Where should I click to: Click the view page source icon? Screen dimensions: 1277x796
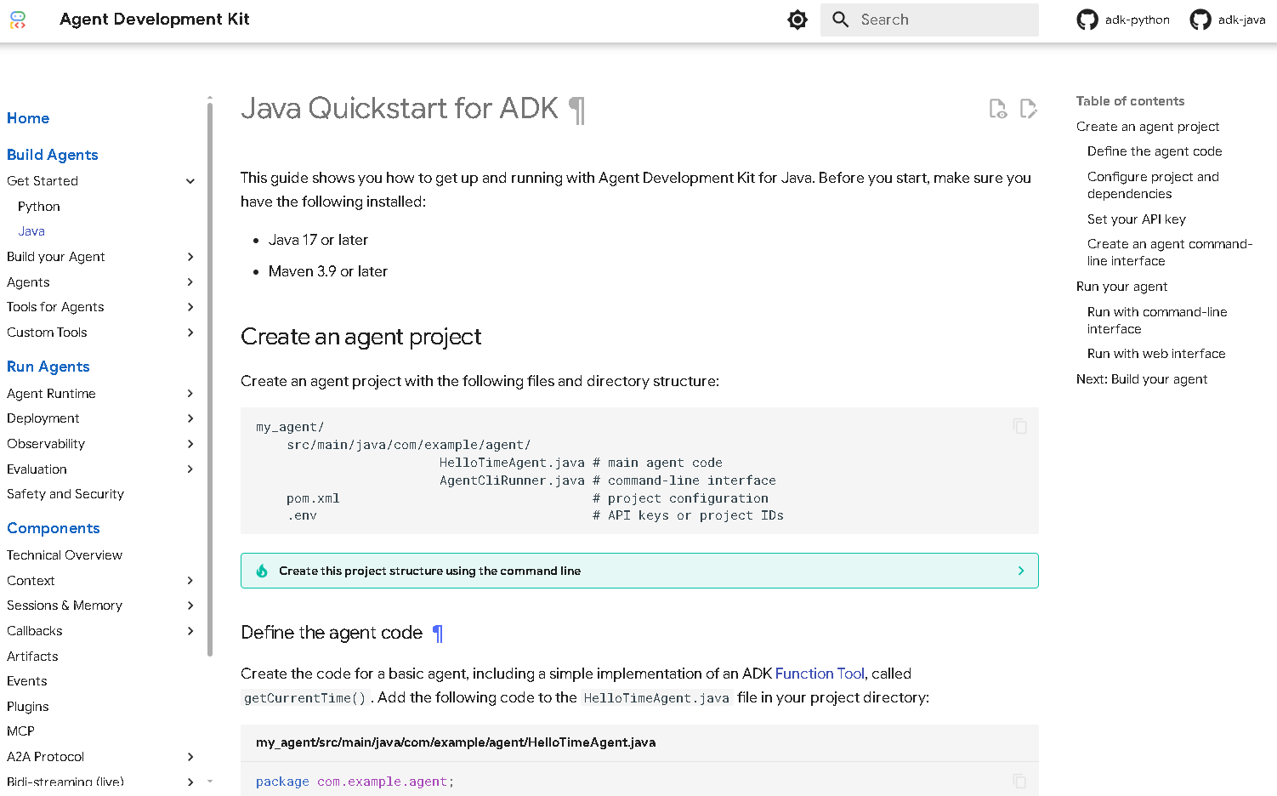(998, 109)
